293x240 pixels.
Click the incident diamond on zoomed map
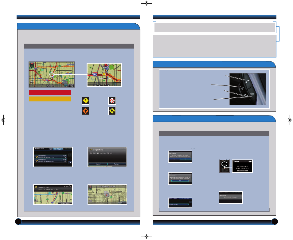coord(104,74)
